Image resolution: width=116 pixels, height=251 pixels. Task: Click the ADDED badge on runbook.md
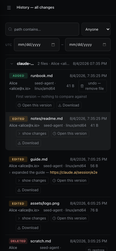click(x=18, y=76)
